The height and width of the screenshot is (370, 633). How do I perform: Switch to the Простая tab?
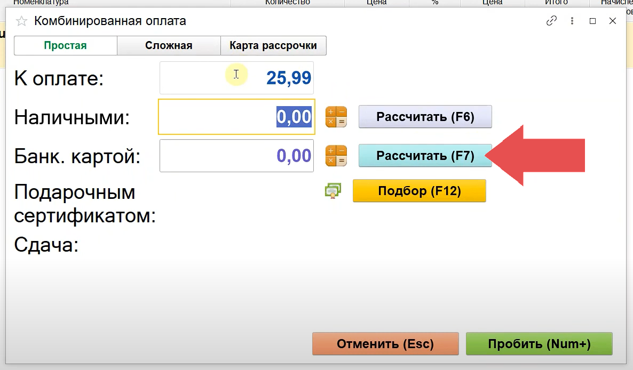click(x=65, y=46)
